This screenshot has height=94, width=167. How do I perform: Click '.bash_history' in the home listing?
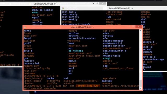tap(33, 78)
